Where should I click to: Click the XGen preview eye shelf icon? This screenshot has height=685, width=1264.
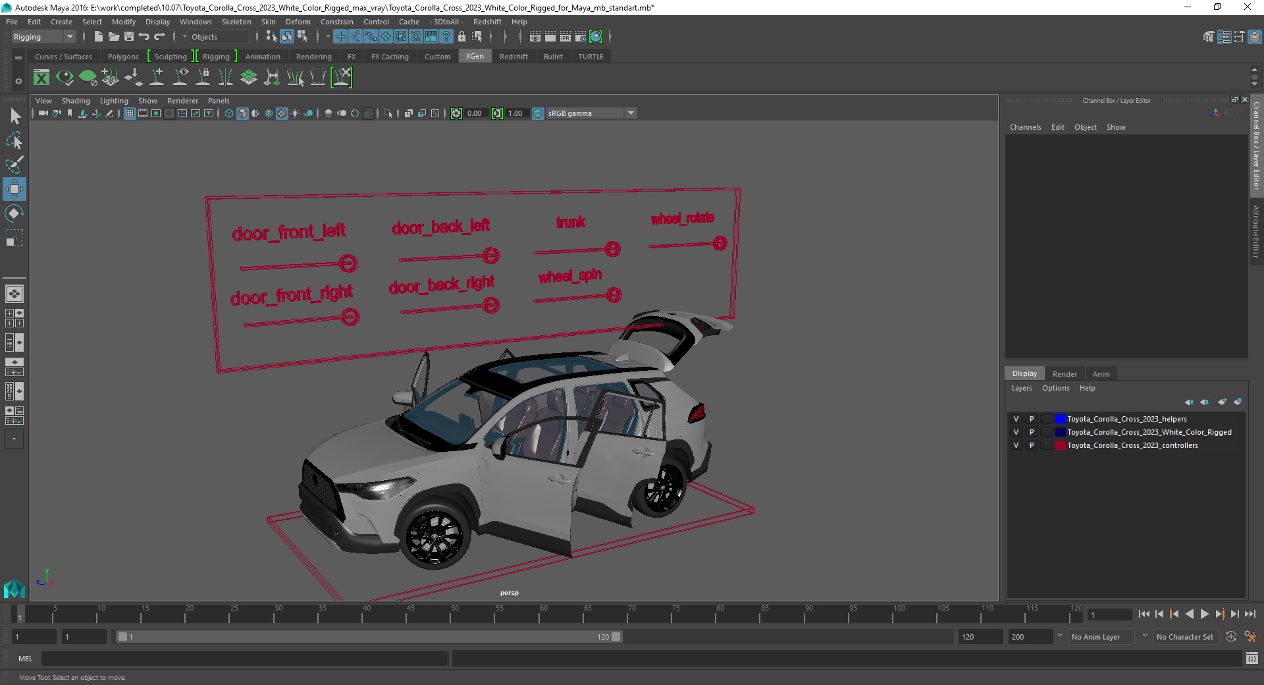coord(65,78)
